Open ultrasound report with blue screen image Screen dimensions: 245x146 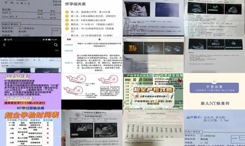[x=153, y=18]
